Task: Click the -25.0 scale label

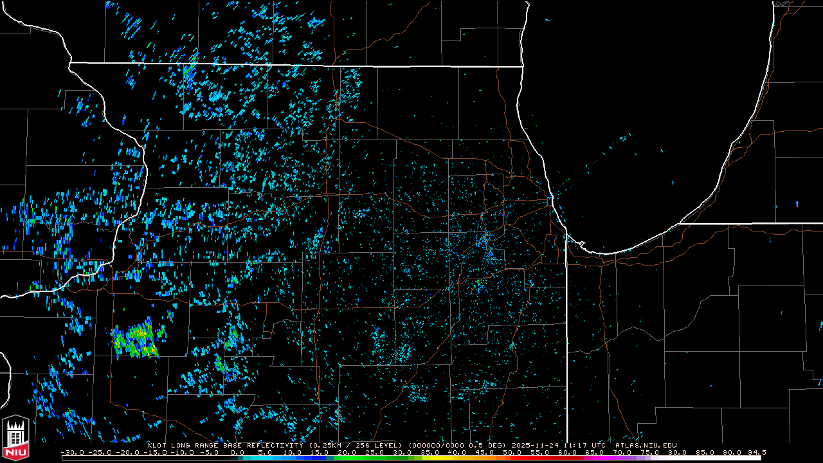Action: pos(102,452)
